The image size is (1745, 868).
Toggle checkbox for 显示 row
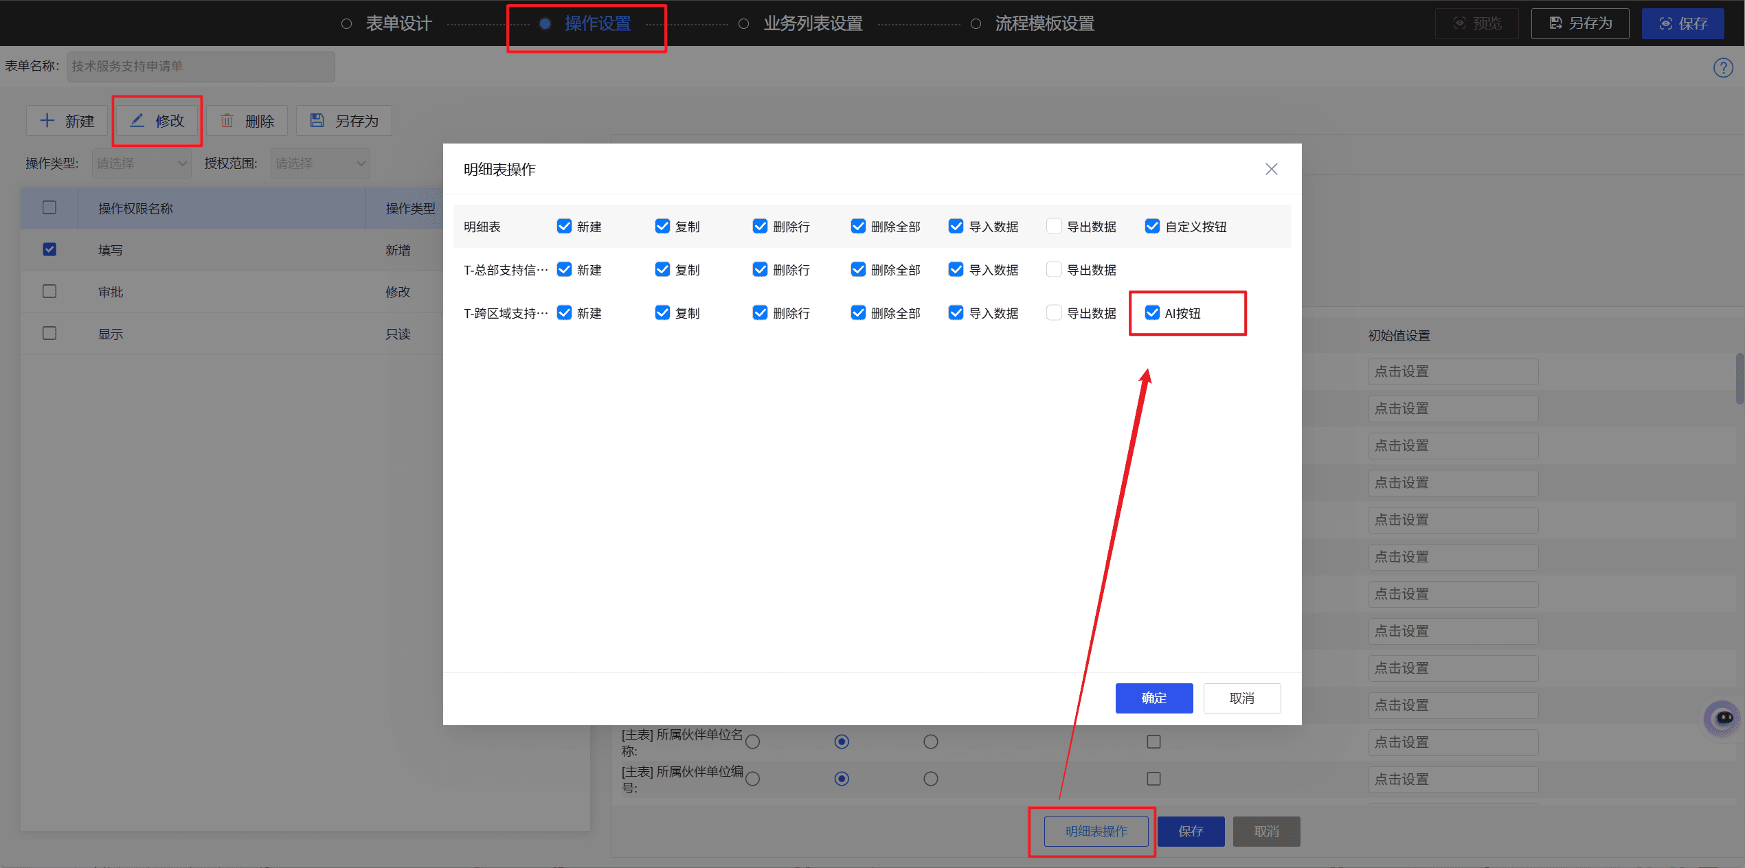(49, 333)
